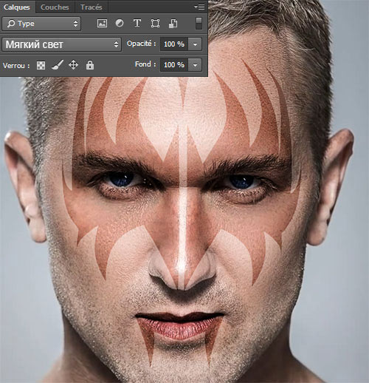Click the Fond 100 % value field
The width and height of the screenshot is (369, 383).
pyautogui.click(x=174, y=65)
